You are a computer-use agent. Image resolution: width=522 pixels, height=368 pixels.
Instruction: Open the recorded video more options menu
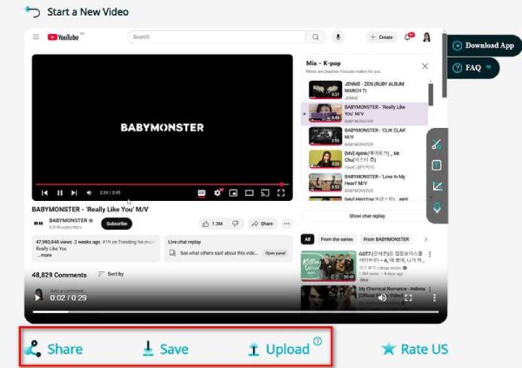coord(434,298)
